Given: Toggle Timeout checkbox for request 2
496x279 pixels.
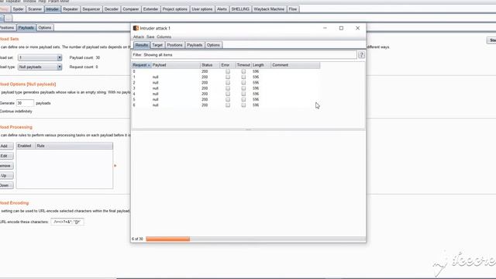Looking at the screenshot, I should pos(243,83).
